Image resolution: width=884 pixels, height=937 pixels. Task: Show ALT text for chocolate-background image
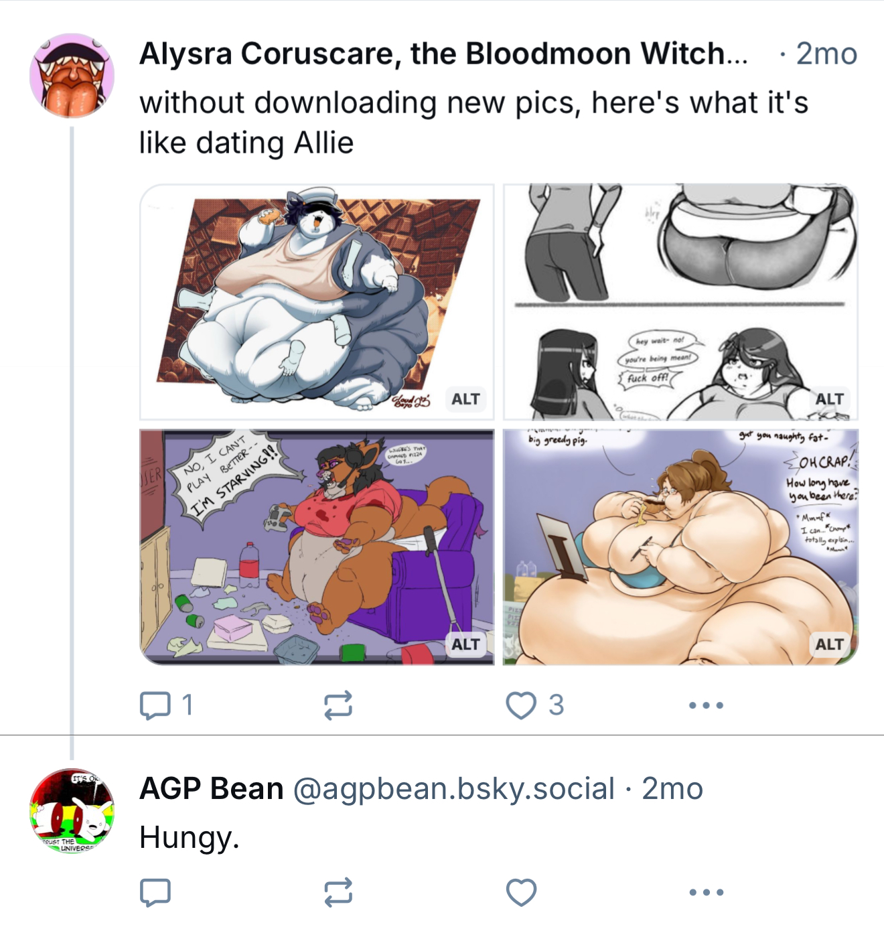[x=465, y=399]
